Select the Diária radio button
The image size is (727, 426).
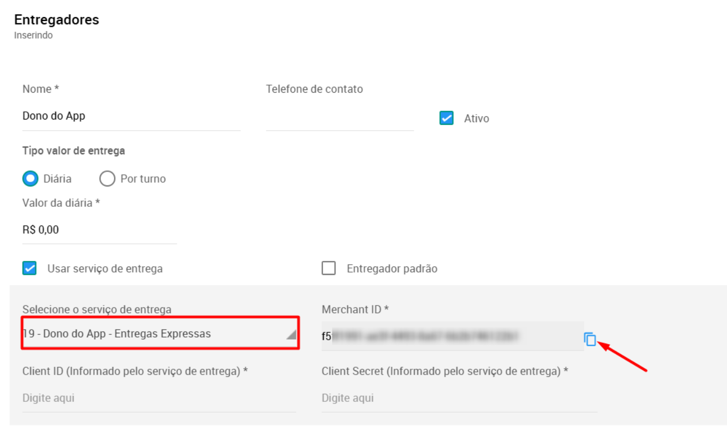[31, 178]
